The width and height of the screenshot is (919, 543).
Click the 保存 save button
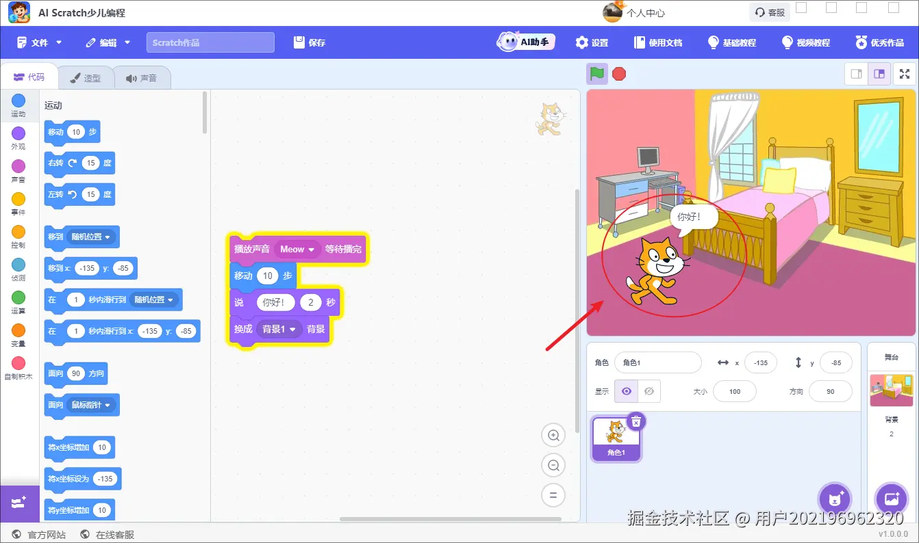(310, 42)
